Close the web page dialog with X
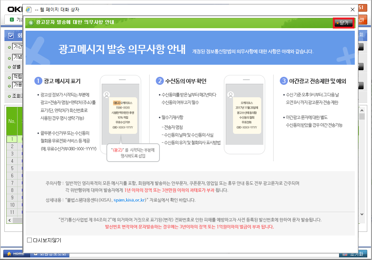This screenshot has height=260, width=372. click(x=353, y=10)
